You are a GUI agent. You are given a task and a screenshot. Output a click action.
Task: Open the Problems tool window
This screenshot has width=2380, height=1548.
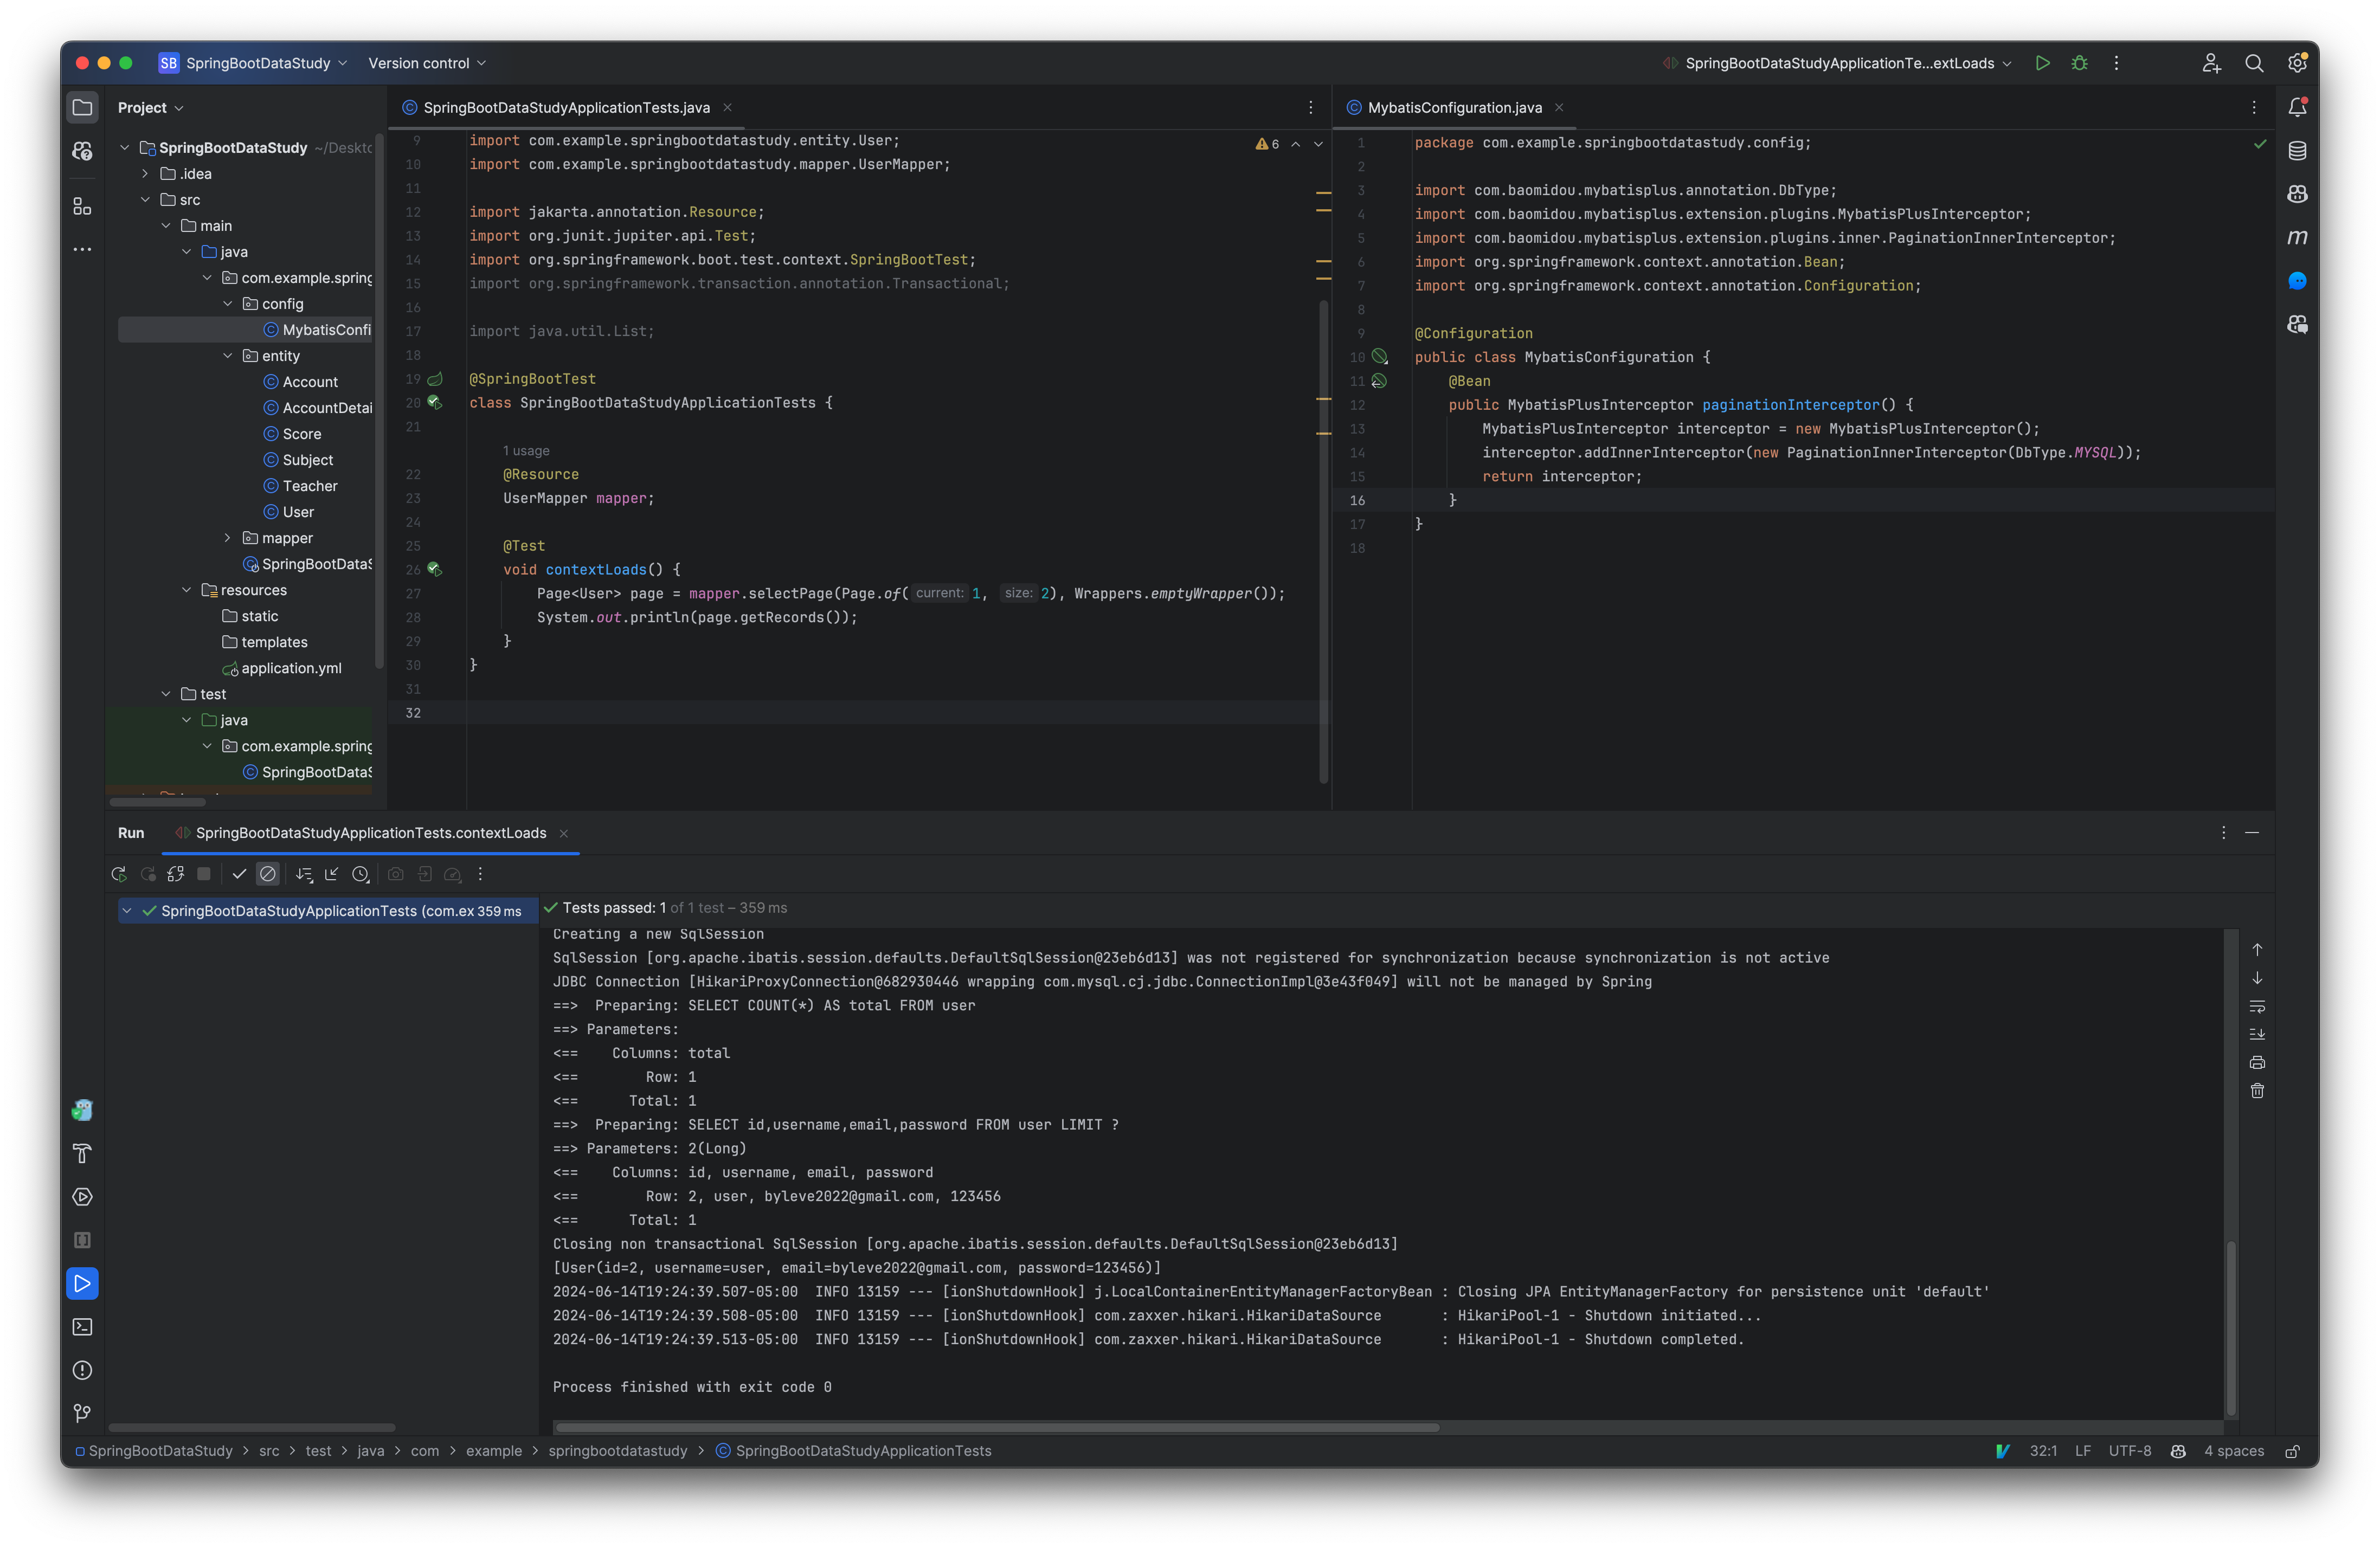81,1370
